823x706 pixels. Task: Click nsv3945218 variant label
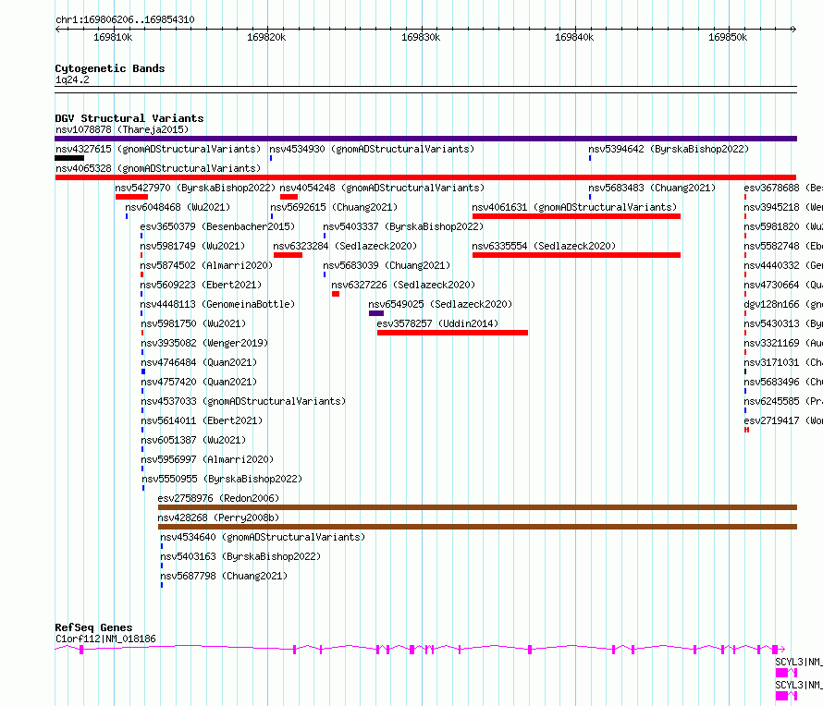pyautogui.click(x=783, y=207)
